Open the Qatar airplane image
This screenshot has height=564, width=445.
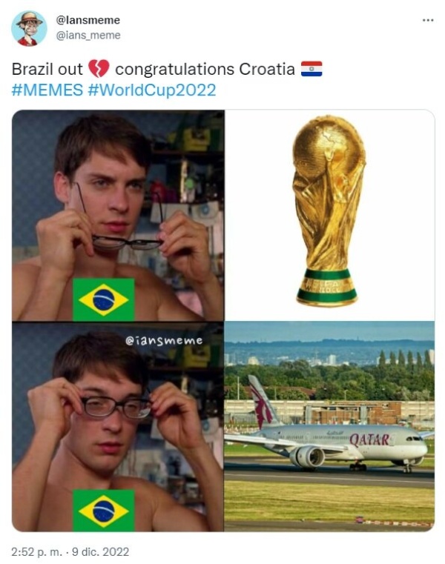coord(329,427)
